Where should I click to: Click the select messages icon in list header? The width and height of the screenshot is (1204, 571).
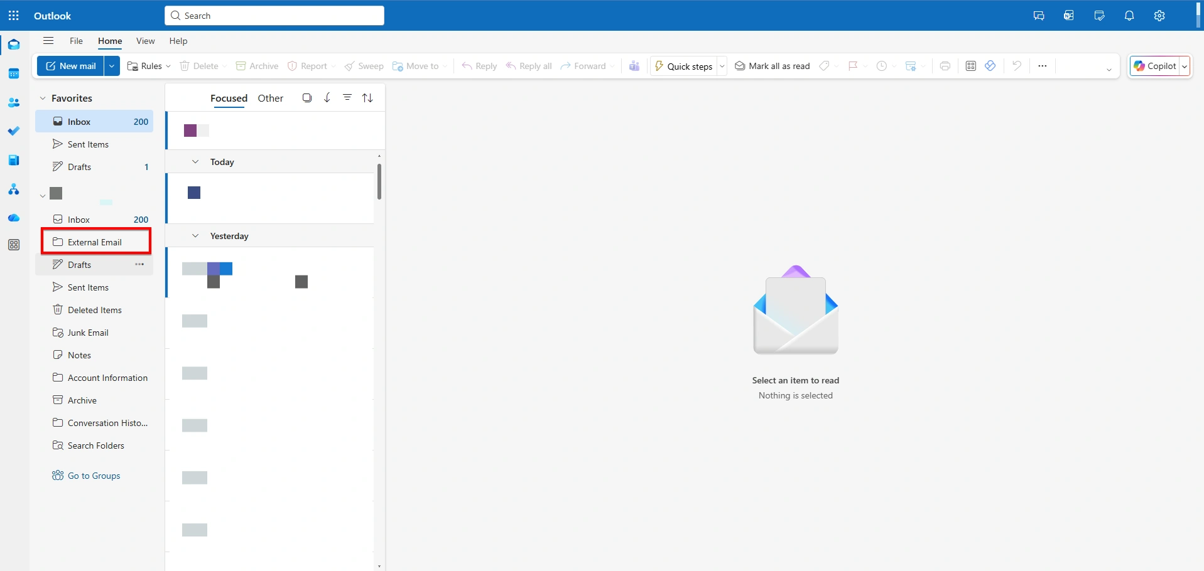[307, 98]
